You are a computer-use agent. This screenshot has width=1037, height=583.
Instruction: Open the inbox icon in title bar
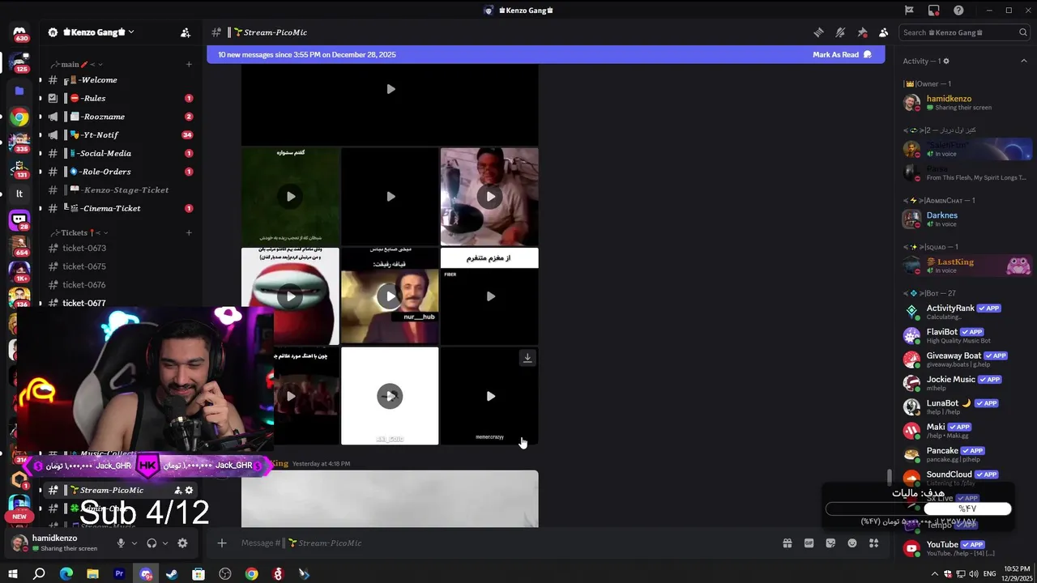[x=934, y=11]
